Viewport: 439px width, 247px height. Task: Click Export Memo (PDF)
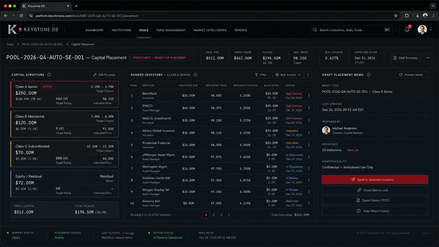point(375,200)
